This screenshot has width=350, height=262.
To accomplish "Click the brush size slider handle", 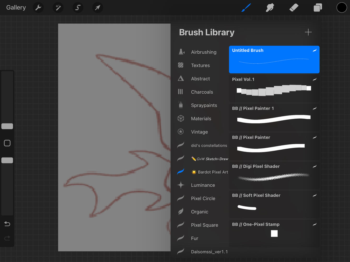I will (x=7, y=126).
